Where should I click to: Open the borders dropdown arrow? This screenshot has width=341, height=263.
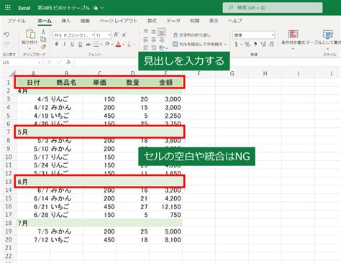pos(101,45)
